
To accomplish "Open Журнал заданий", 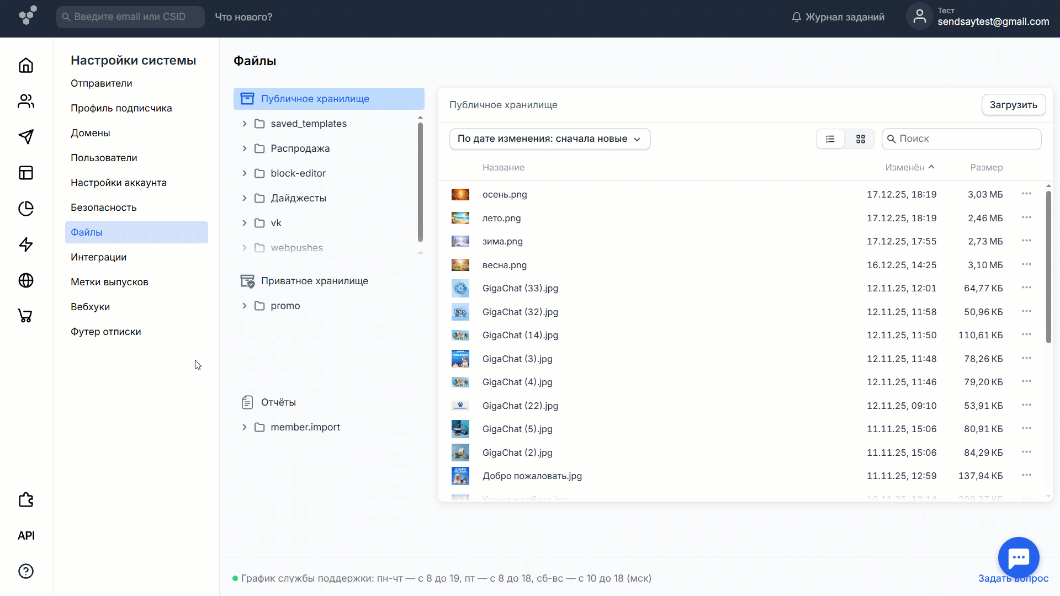I will pos(838,17).
